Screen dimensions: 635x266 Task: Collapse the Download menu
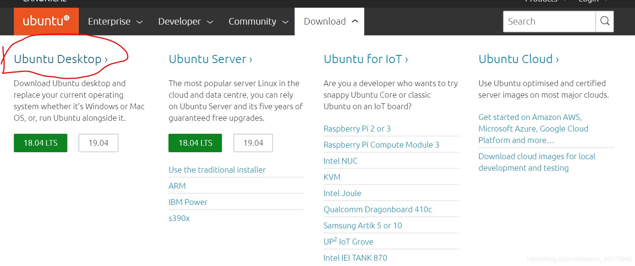coord(329,22)
